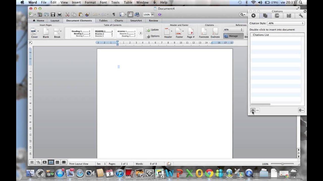Click the New Blank Document icon

pyautogui.click(x=31, y=15)
